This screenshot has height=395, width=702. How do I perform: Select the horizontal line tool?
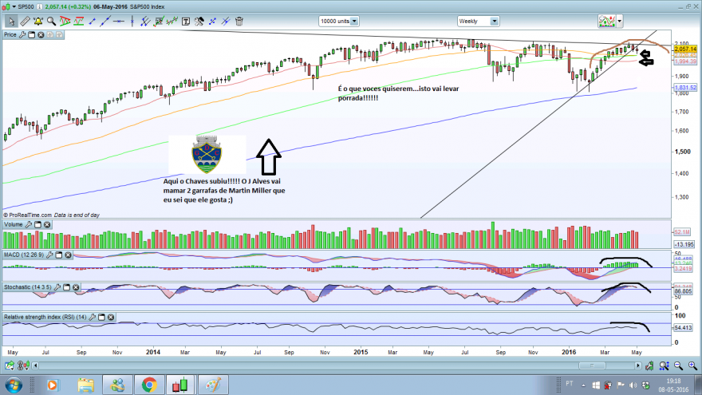119,21
